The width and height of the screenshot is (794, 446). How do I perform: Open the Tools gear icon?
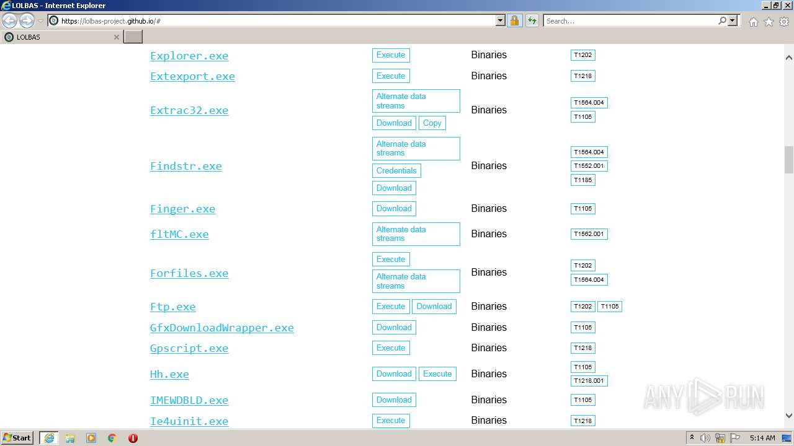pyautogui.click(x=784, y=22)
